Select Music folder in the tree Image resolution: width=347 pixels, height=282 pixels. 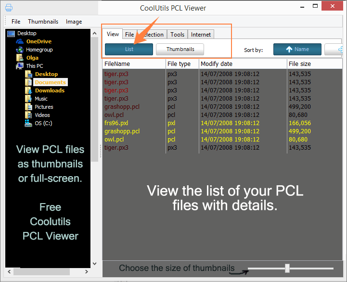tap(41, 99)
